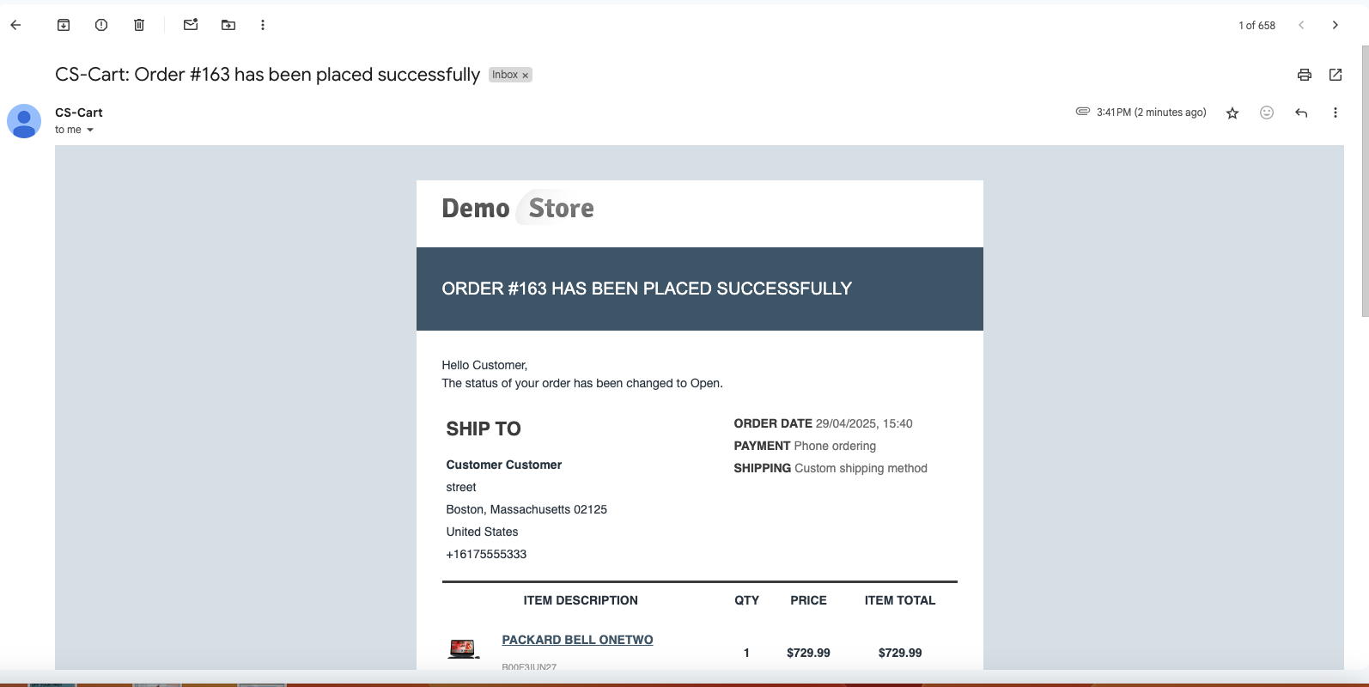Click the vertical page scrollbar

pyautogui.click(x=1364, y=180)
